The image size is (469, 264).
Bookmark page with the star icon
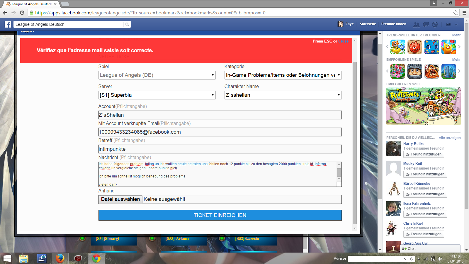[456, 13]
